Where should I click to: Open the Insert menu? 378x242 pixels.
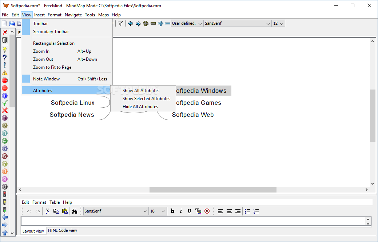(39, 15)
